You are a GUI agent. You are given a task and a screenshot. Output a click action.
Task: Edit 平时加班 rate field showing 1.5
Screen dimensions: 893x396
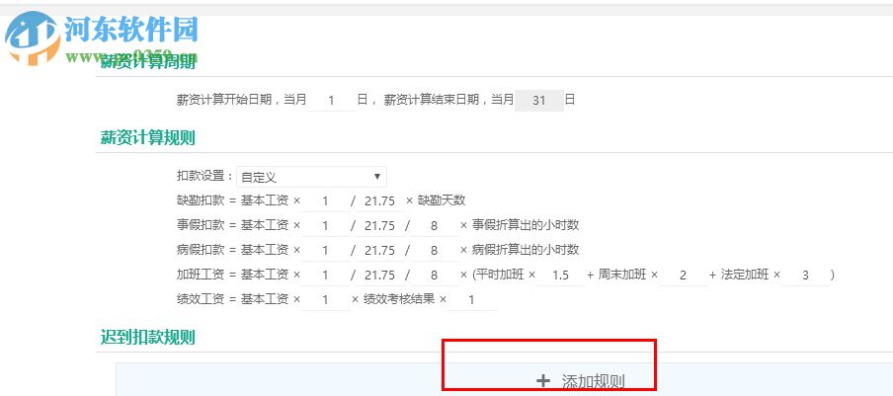[x=561, y=275]
